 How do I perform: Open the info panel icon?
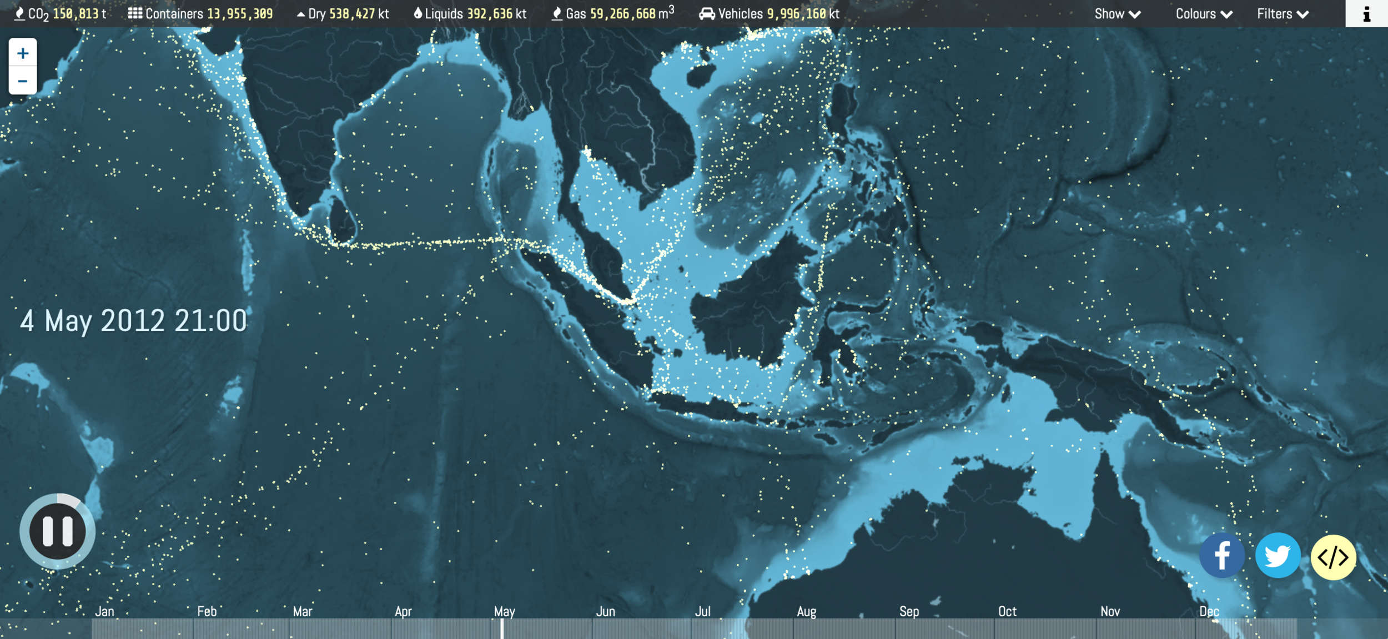pos(1366,14)
